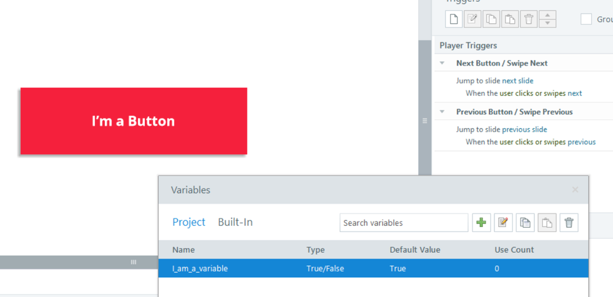
Task: Open the Project variables tab
Action: point(189,222)
